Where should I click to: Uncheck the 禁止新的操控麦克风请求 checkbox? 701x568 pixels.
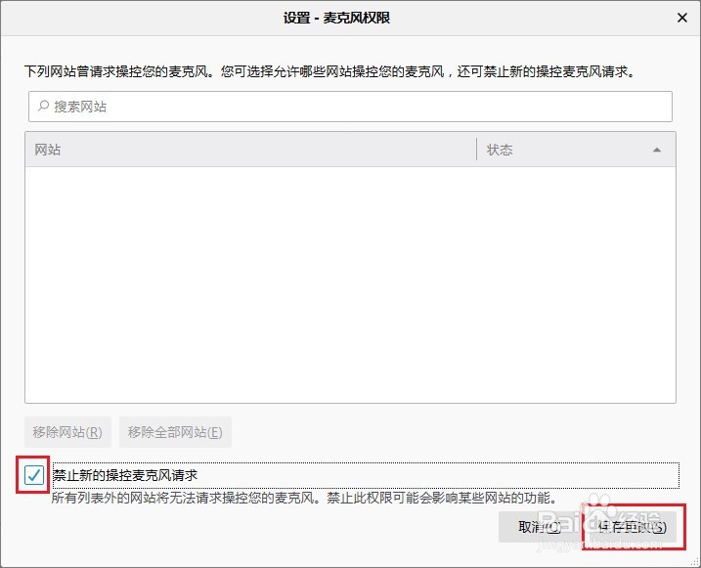click(x=34, y=474)
